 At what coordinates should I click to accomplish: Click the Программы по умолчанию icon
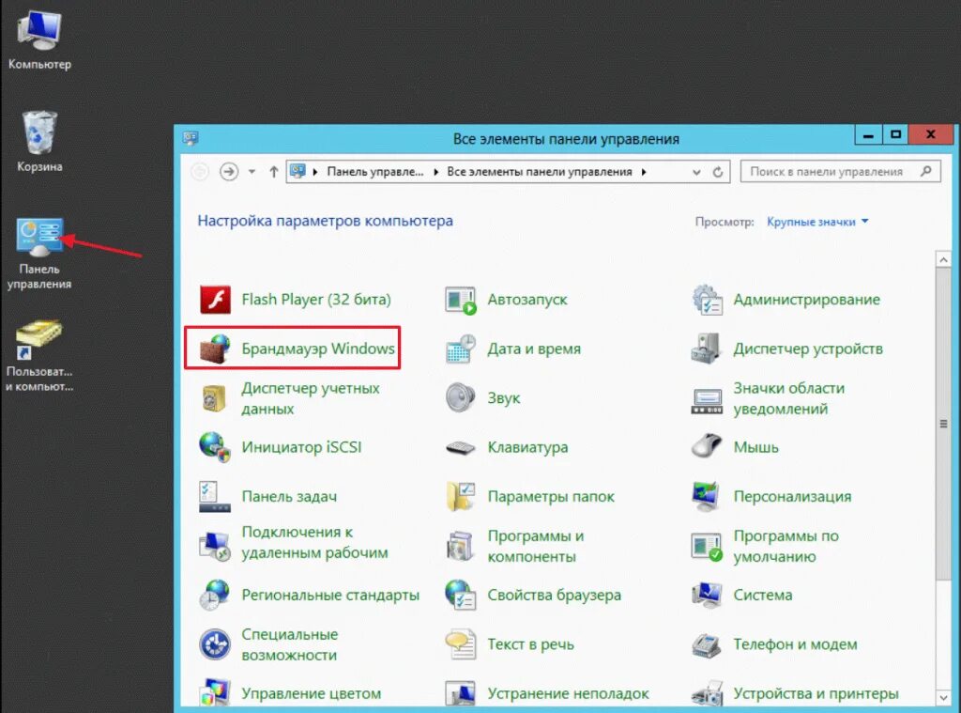[707, 546]
